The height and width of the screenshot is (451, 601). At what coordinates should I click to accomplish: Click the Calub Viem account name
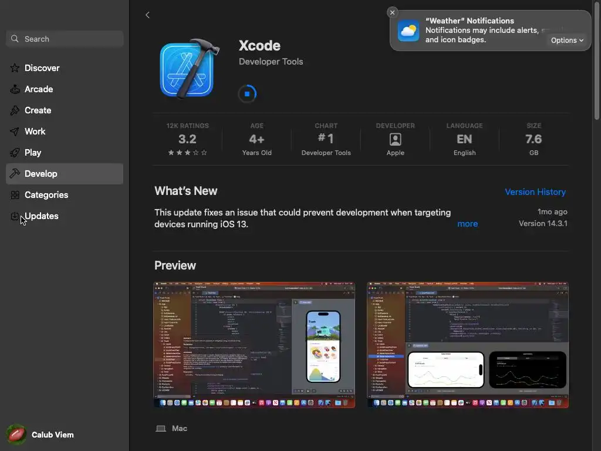point(52,435)
